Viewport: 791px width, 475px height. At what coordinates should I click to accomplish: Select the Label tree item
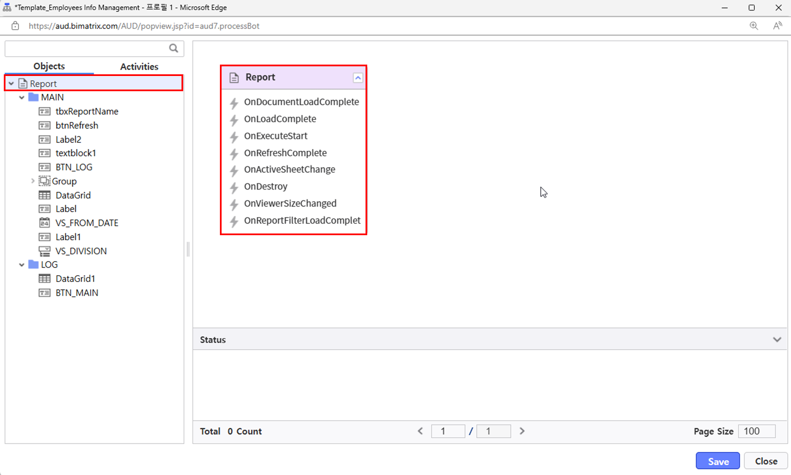coord(66,209)
